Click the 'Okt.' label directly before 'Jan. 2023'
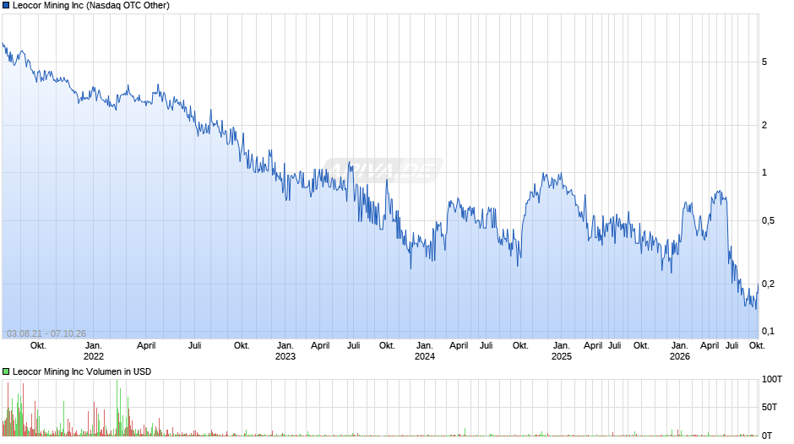Image resolution: width=794 pixels, height=444 pixels. [x=242, y=346]
